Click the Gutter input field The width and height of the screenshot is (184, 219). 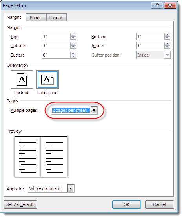coord(56,55)
